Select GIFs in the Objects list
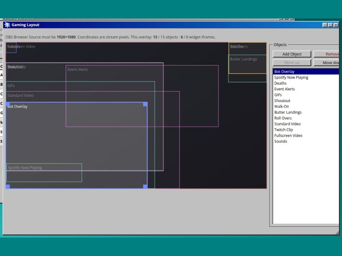This screenshot has height=256, width=342. click(x=306, y=95)
